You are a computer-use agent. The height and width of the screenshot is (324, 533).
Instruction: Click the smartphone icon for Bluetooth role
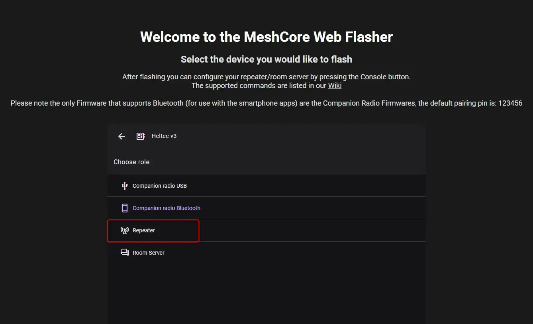tap(125, 208)
